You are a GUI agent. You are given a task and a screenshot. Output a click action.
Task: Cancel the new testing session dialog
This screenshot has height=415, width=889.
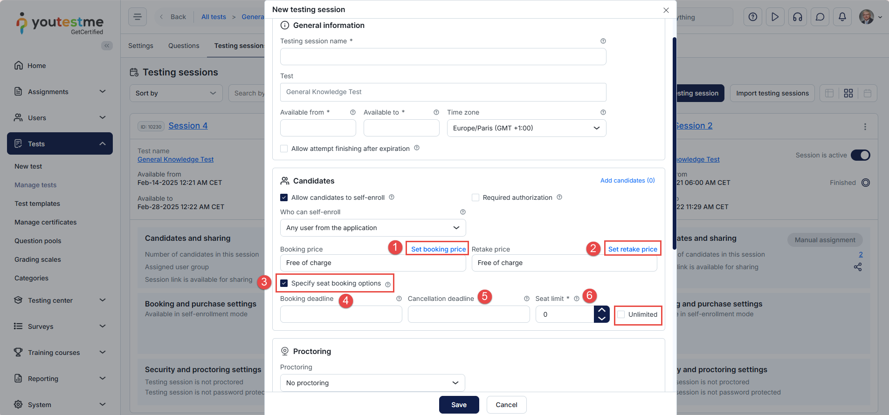pyautogui.click(x=507, y=405)
